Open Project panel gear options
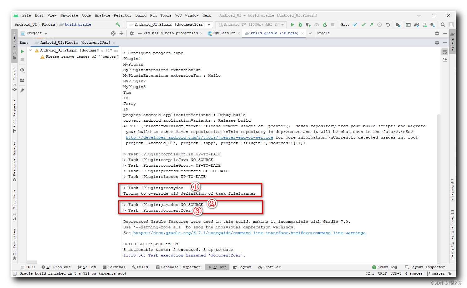 (132, 33)
